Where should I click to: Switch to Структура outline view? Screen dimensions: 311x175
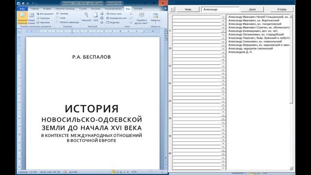(x=43, y=18)
